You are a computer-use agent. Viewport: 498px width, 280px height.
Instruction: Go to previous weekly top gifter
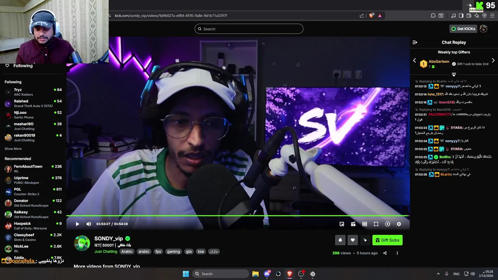click(414, 61)
